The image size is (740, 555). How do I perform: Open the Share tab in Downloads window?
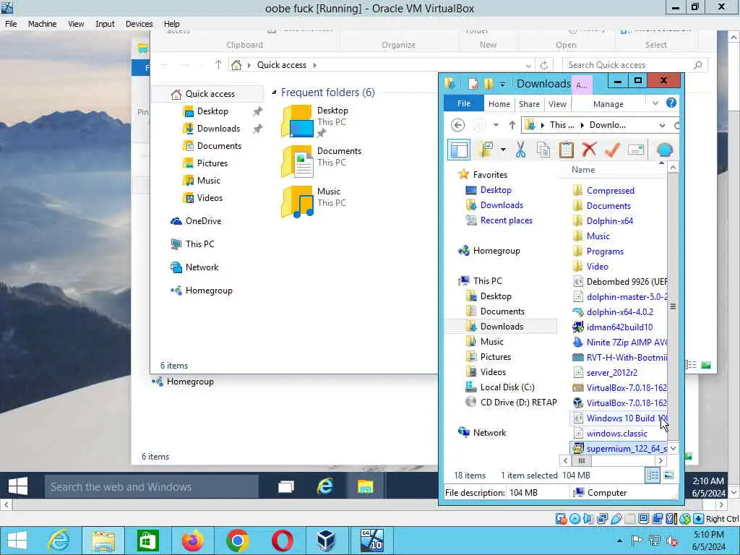click(529, 104)
